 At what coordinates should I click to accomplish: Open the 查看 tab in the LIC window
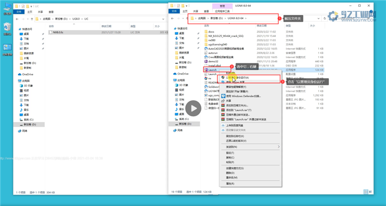51,12
